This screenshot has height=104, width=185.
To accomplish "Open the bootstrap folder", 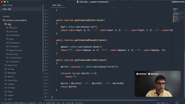I will coord(12,65).
